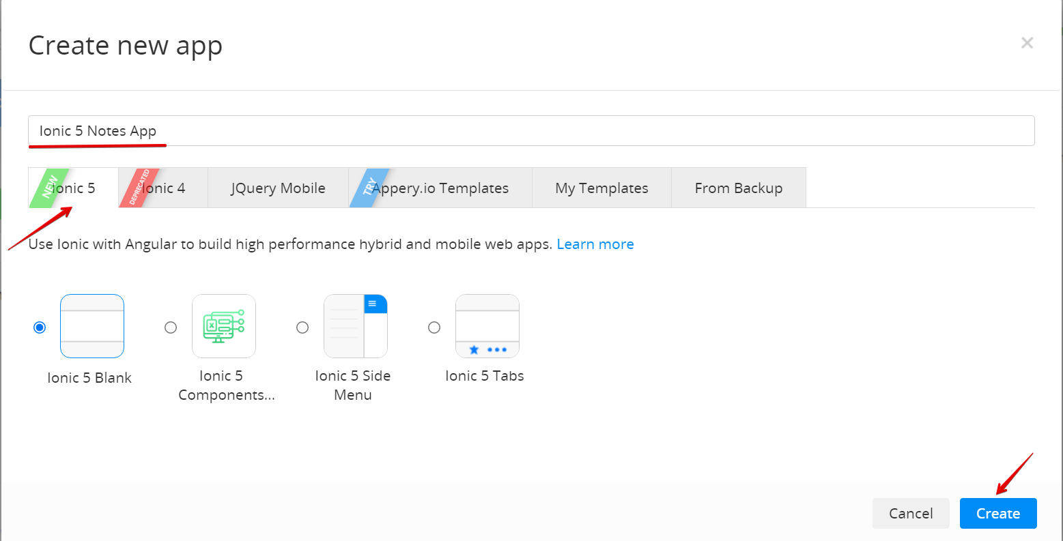The height and width of the screenshot is (541, 1063).
Task: Enable the Ionic 5 Side Menu radio button
Action: [x=302, y=327]
